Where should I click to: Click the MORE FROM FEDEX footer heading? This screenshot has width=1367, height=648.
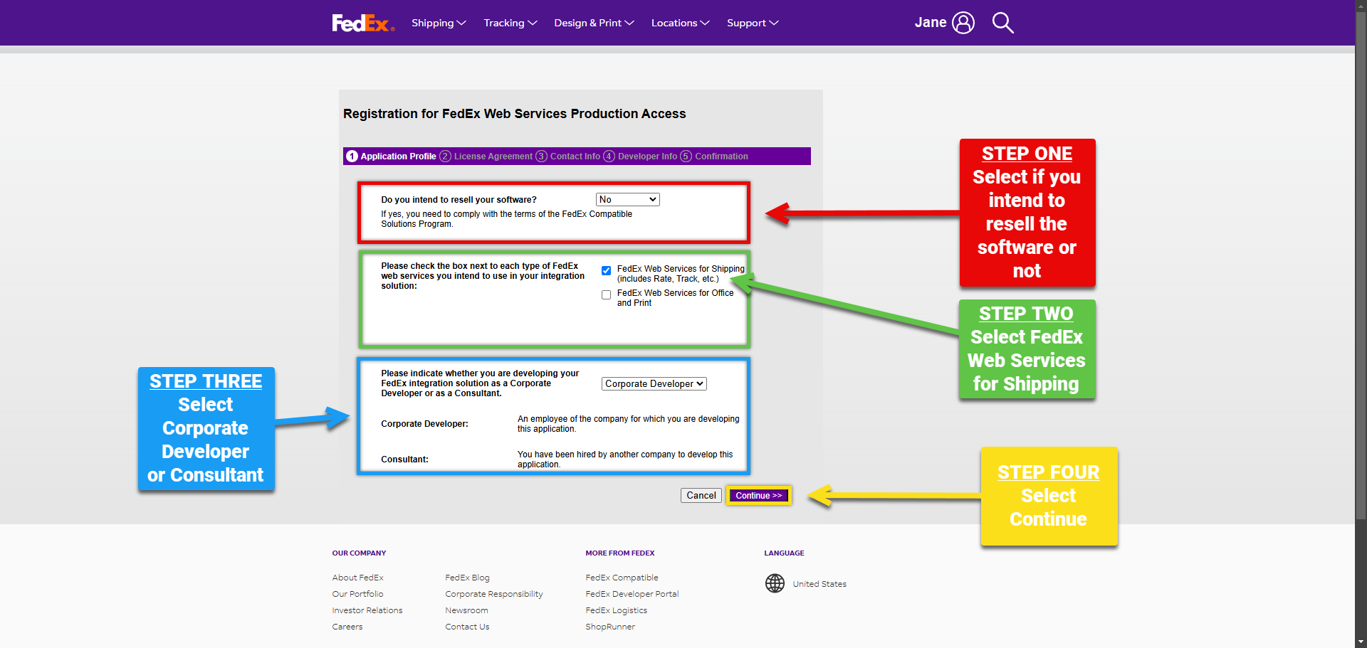(620, 553)
